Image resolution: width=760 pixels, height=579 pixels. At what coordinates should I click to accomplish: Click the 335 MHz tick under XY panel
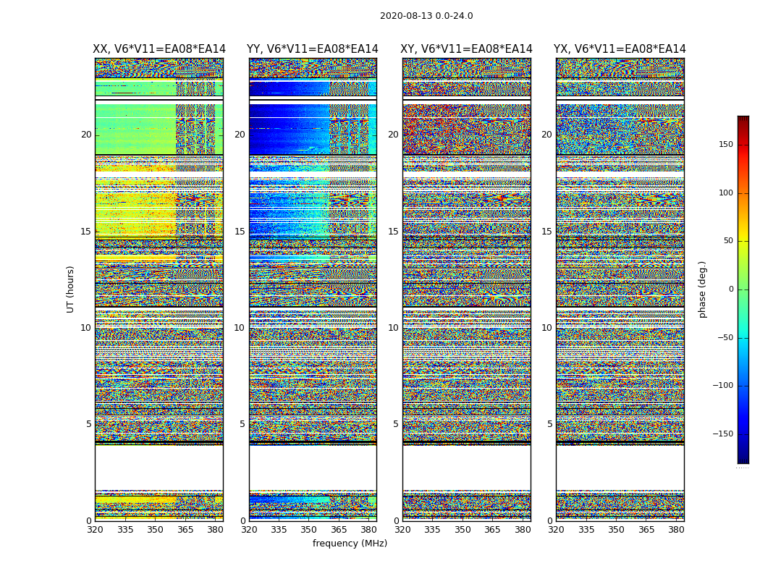coord(432,530)
